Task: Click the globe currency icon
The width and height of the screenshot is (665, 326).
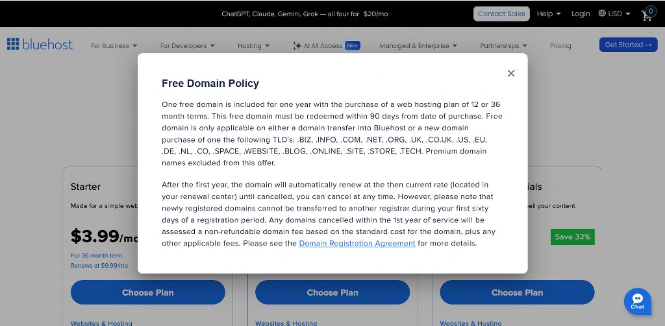Action: [x=602, y=14]
